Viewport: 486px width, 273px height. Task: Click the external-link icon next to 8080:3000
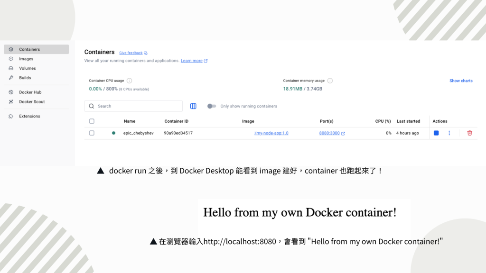tap(343, 133)
